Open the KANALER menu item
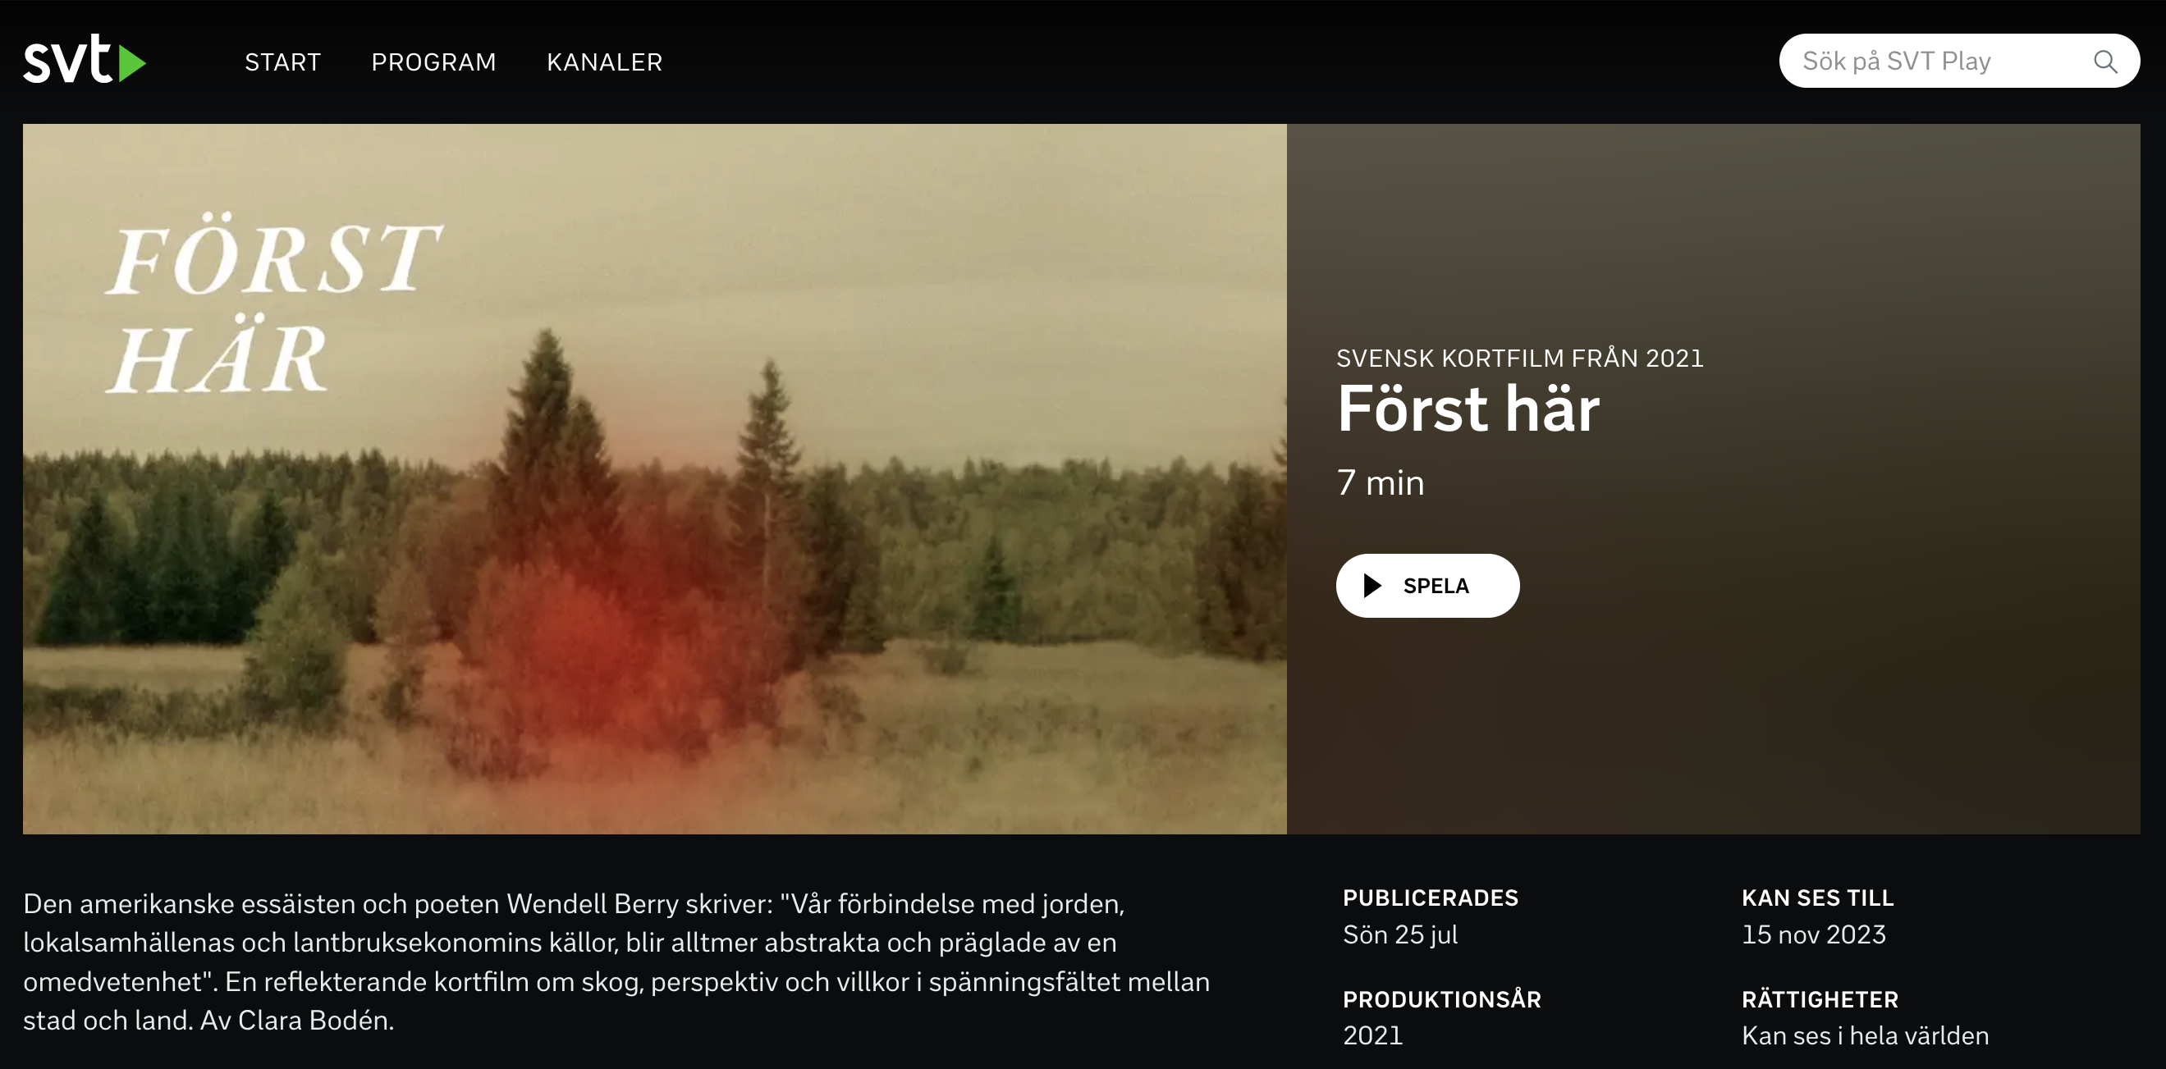This screenshot has width=2166, height=1069. pos(605,62)
